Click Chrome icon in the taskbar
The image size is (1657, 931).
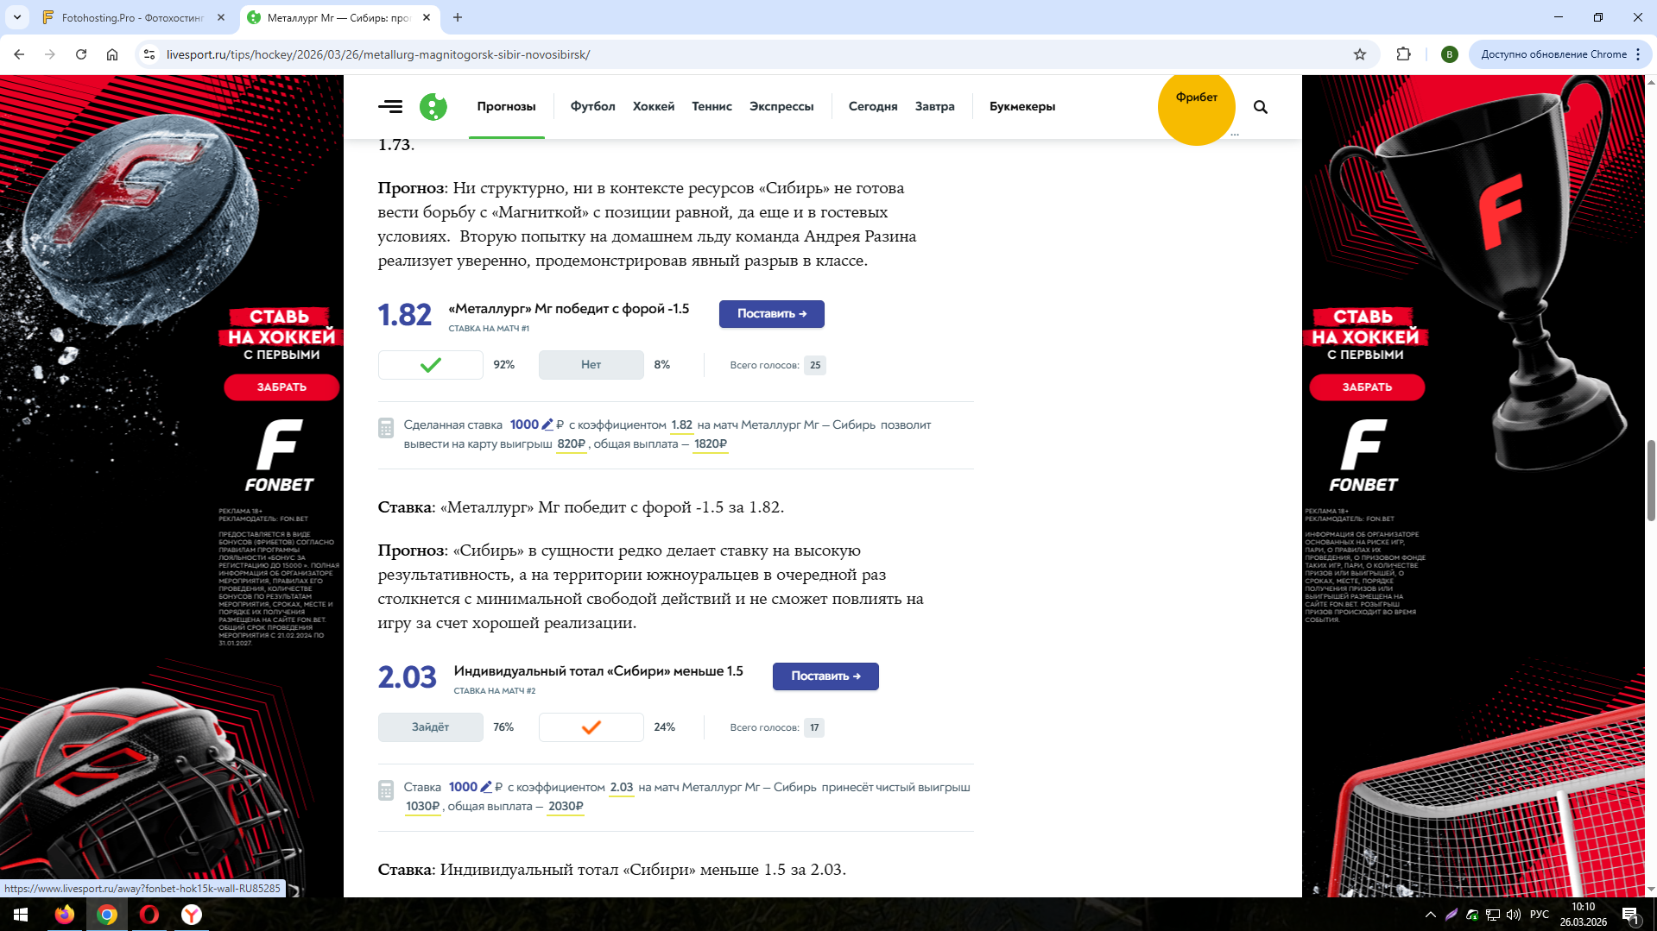pyautogui.click(x=107, y=915)
